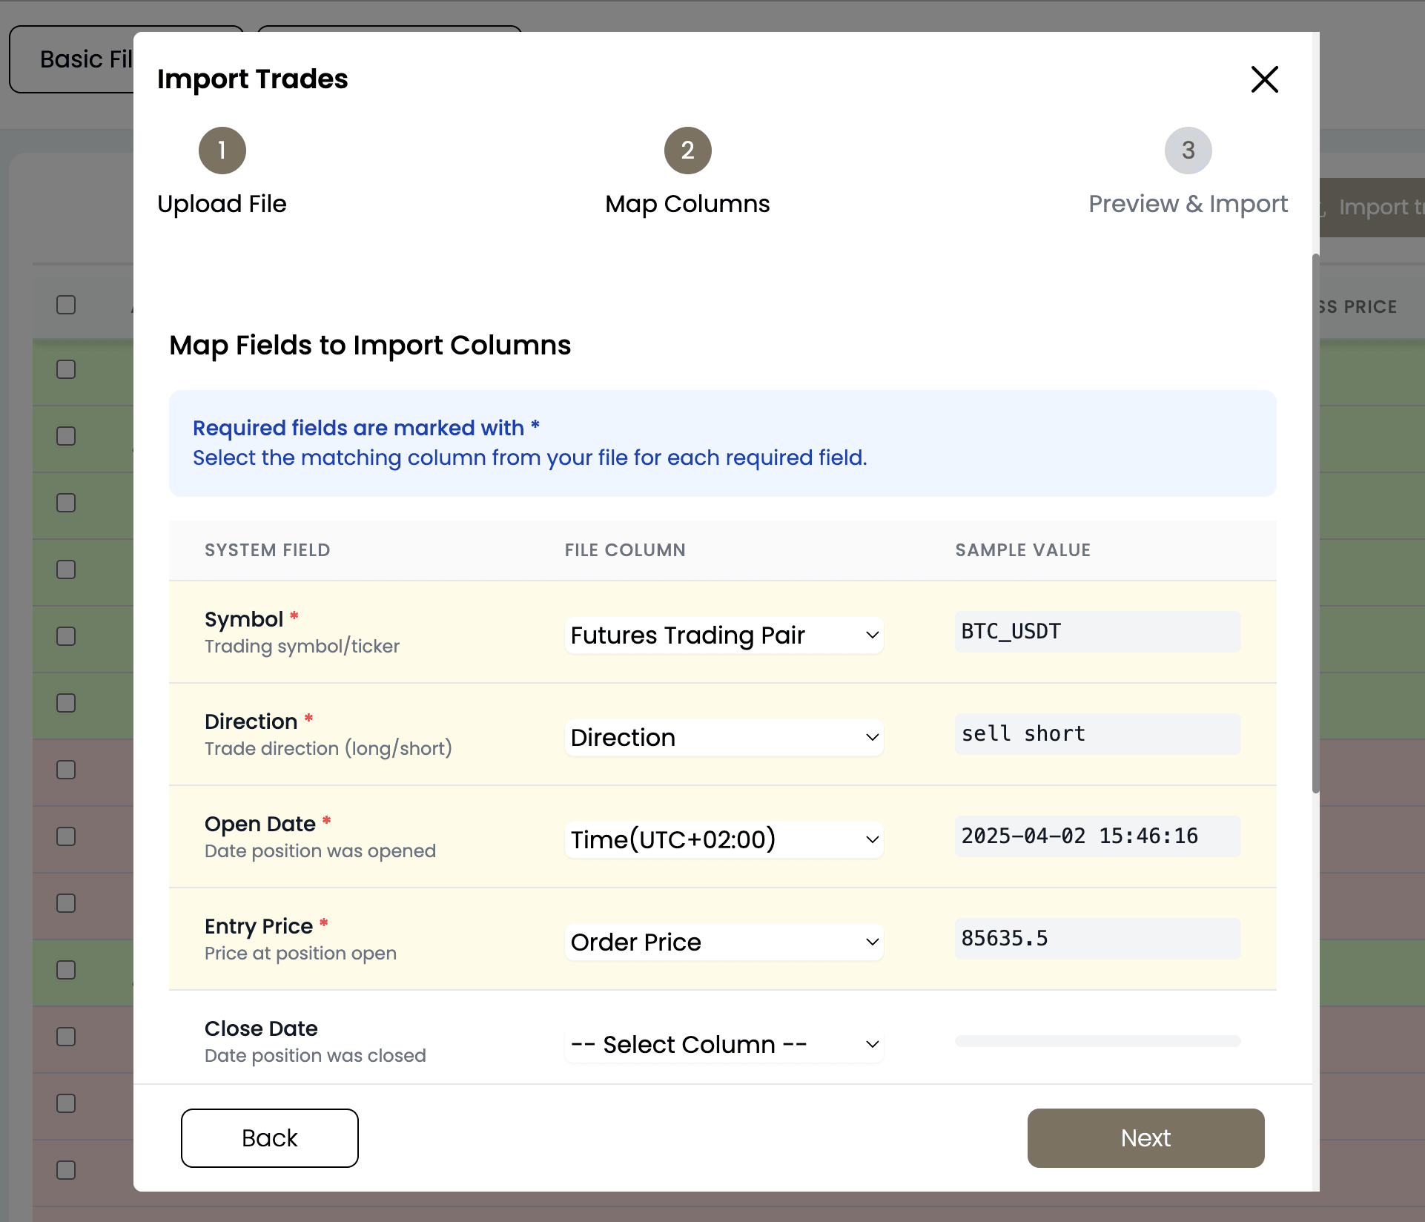Click the Map Columns step indicator

click(x=687, y=151)
